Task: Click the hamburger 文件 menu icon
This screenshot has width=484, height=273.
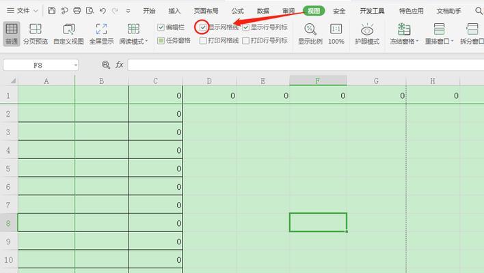Action: [x=10, y=11]
